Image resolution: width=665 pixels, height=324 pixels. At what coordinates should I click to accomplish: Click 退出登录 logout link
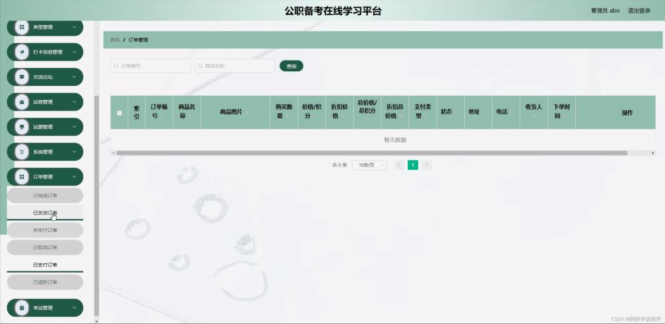point(638,11)
